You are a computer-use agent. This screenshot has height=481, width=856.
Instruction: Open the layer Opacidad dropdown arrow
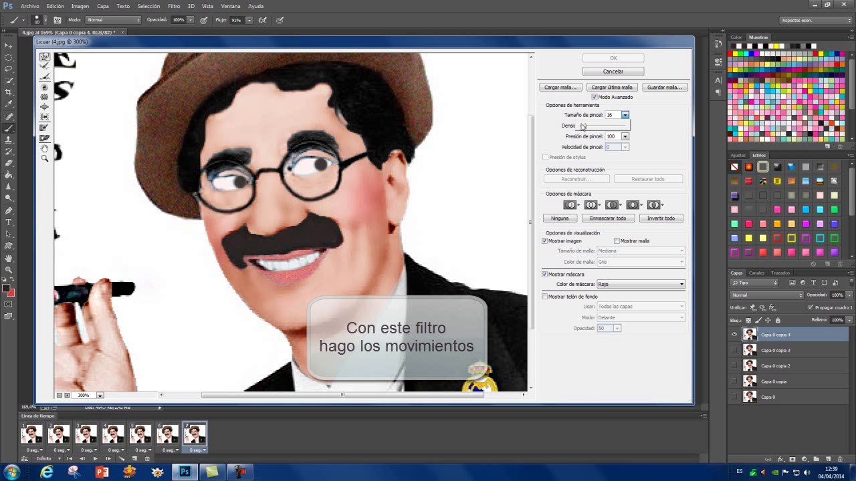pyautogui.click(x=849, y=295)
